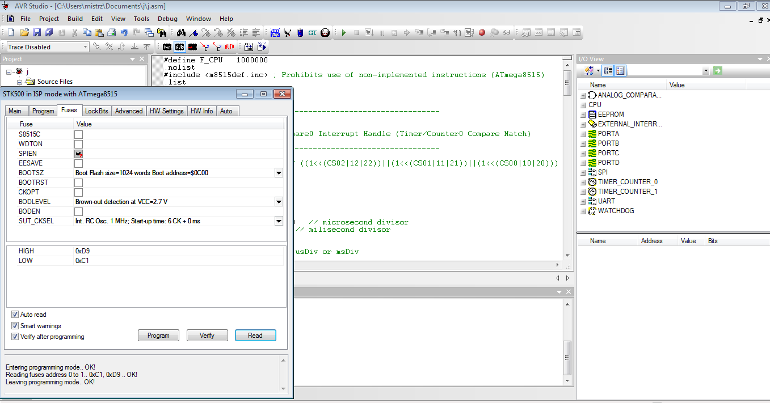Click the Open File folder icon
Viewport: 770px width, 403px height.
point(24,33)
